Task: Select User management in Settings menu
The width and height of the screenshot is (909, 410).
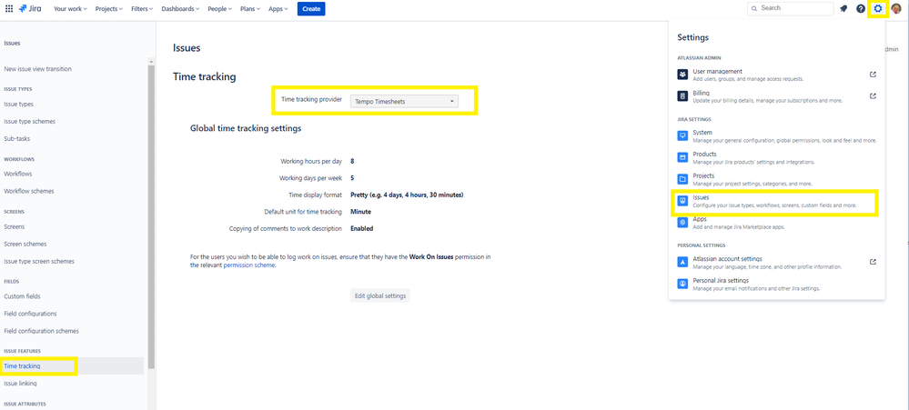Action: point(777,75)
